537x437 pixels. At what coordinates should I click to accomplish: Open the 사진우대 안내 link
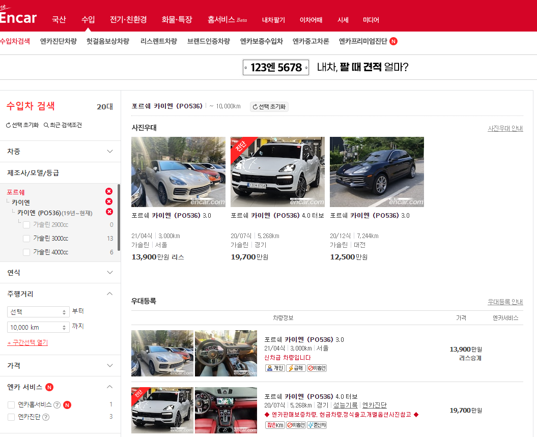pyautogui.click(x=505, y=128)
